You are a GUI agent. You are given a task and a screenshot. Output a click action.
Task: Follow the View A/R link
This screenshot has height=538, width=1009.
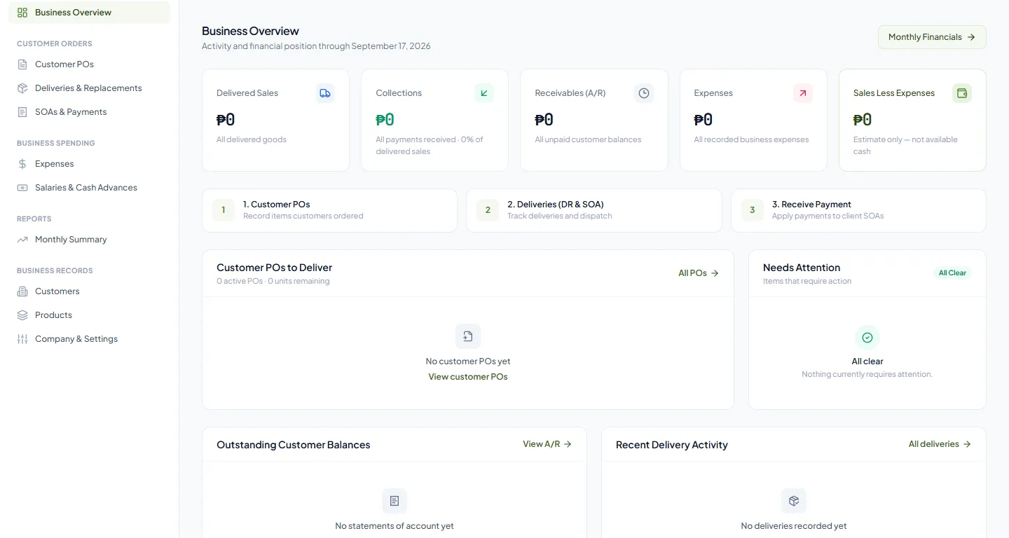(x=547, y=444)
